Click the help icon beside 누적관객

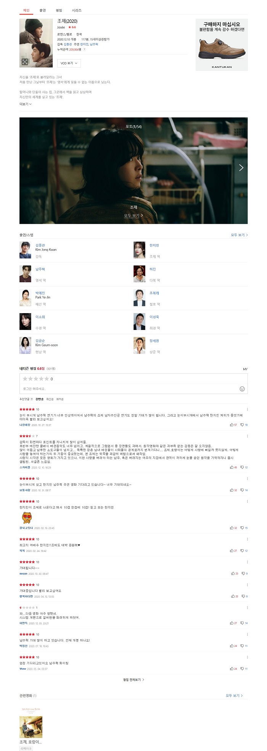pyautogui.click(x=84, y=50)
